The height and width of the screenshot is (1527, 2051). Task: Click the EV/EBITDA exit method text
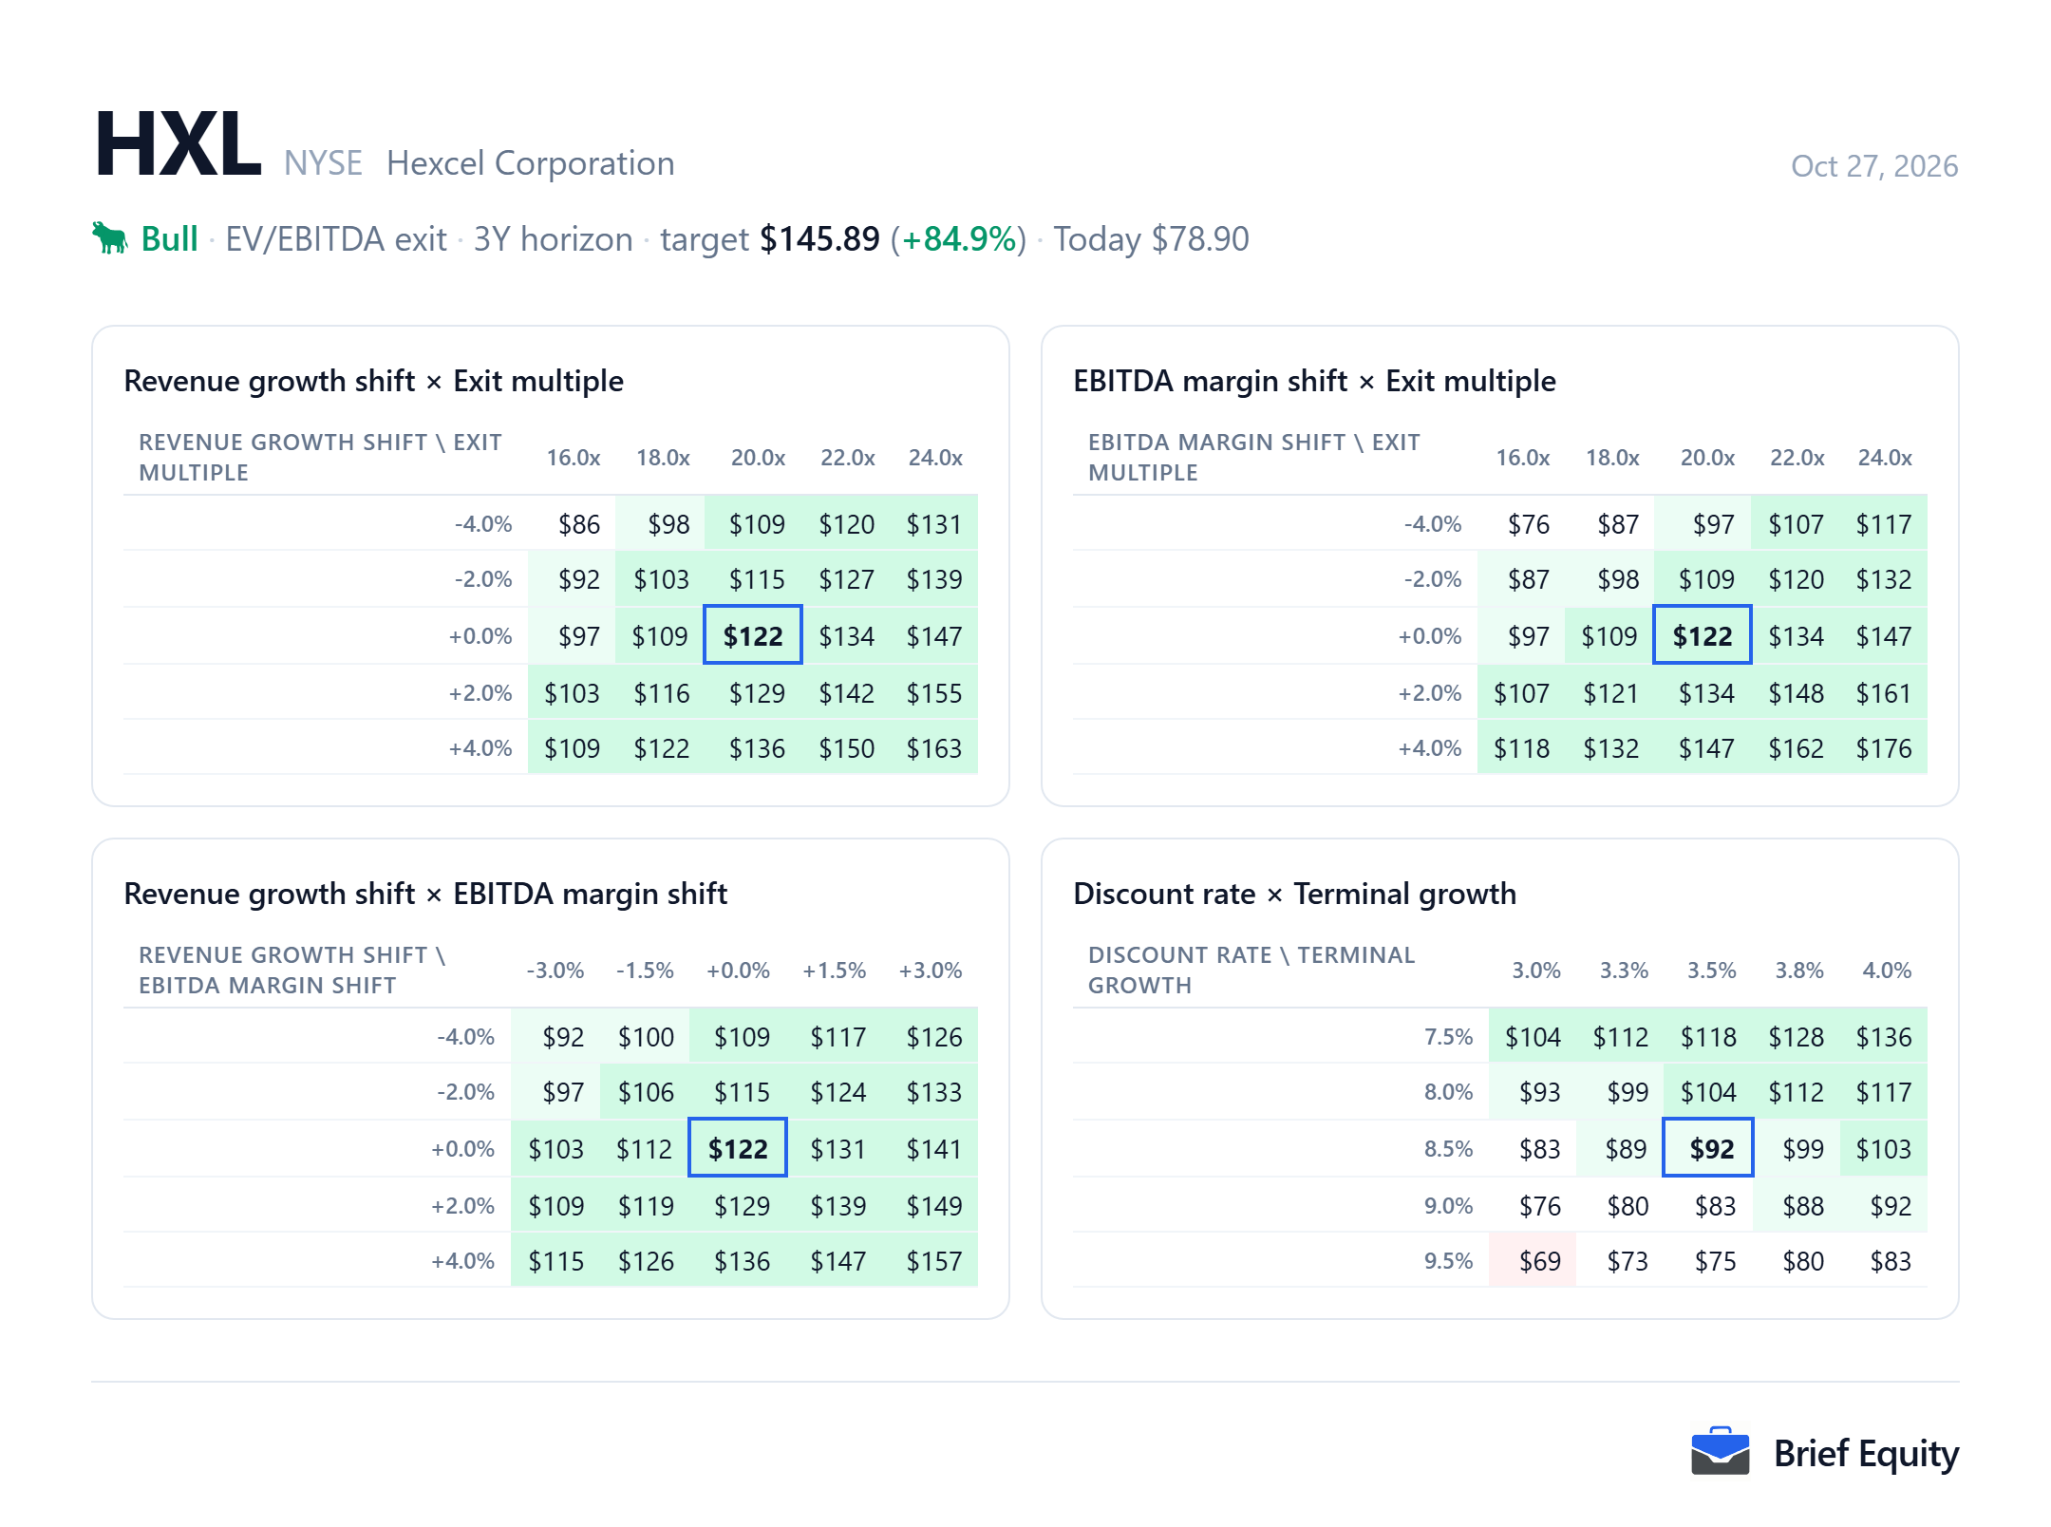click(x=335, y=238)
